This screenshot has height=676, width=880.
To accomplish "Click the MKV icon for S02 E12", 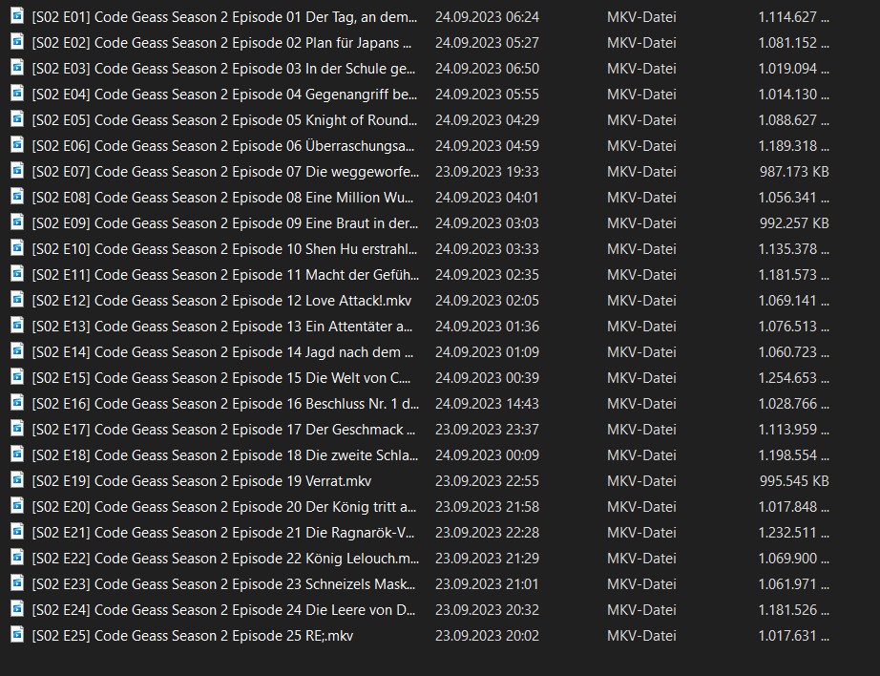I will click(x=16, y=300).
